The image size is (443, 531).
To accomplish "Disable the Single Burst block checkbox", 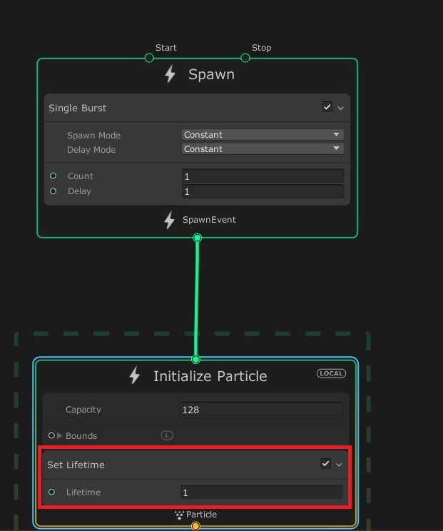I will [x=327, y=107].
